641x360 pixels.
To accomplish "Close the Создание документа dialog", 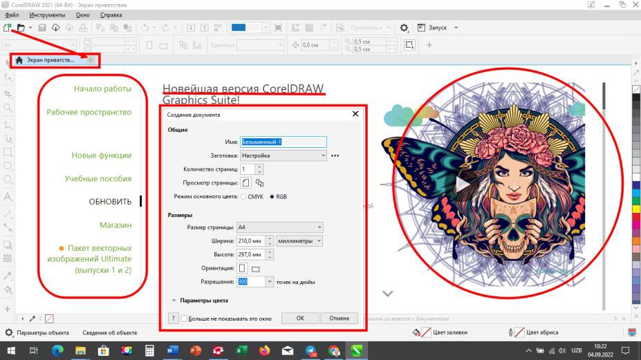I will coord(355,114).
